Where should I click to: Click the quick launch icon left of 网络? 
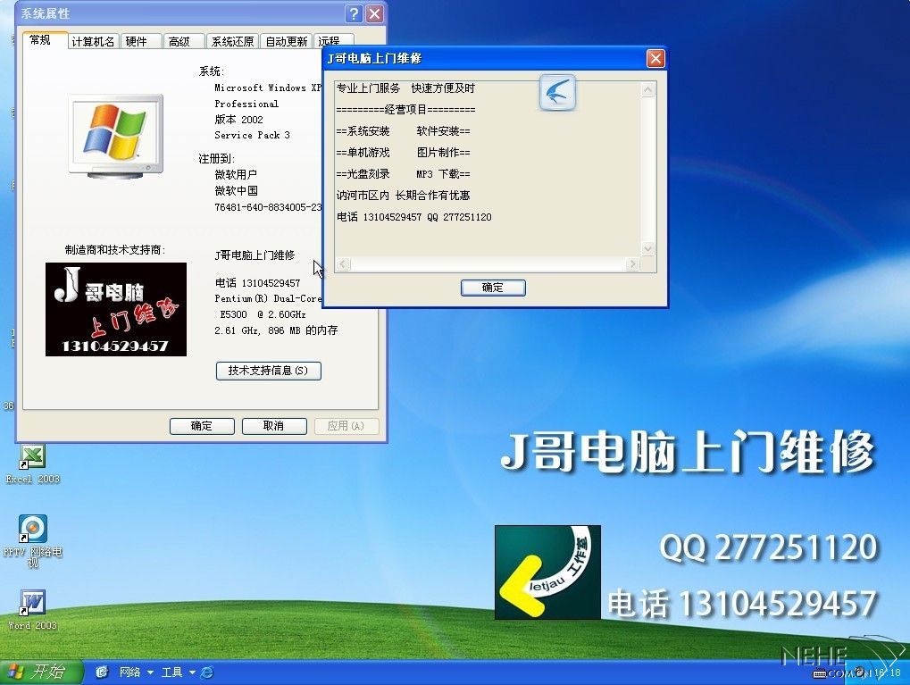[102, 672]
